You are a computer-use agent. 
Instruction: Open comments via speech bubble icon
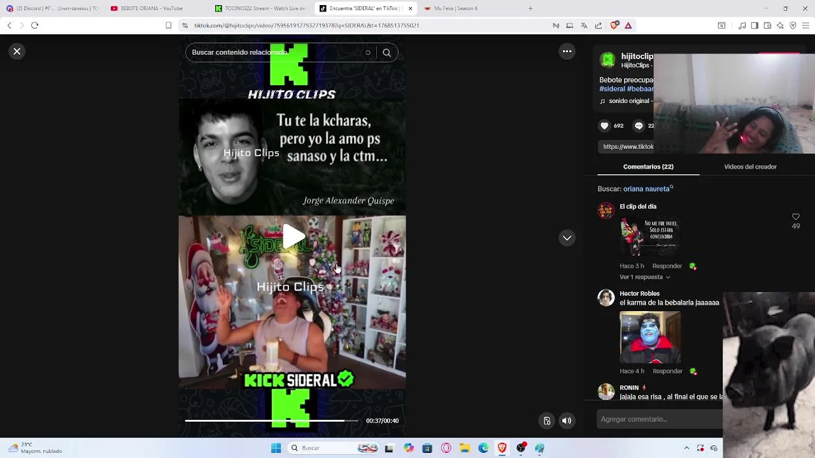coord(639,126)
